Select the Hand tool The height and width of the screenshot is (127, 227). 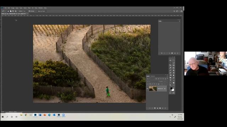click(x=173, y=83)
